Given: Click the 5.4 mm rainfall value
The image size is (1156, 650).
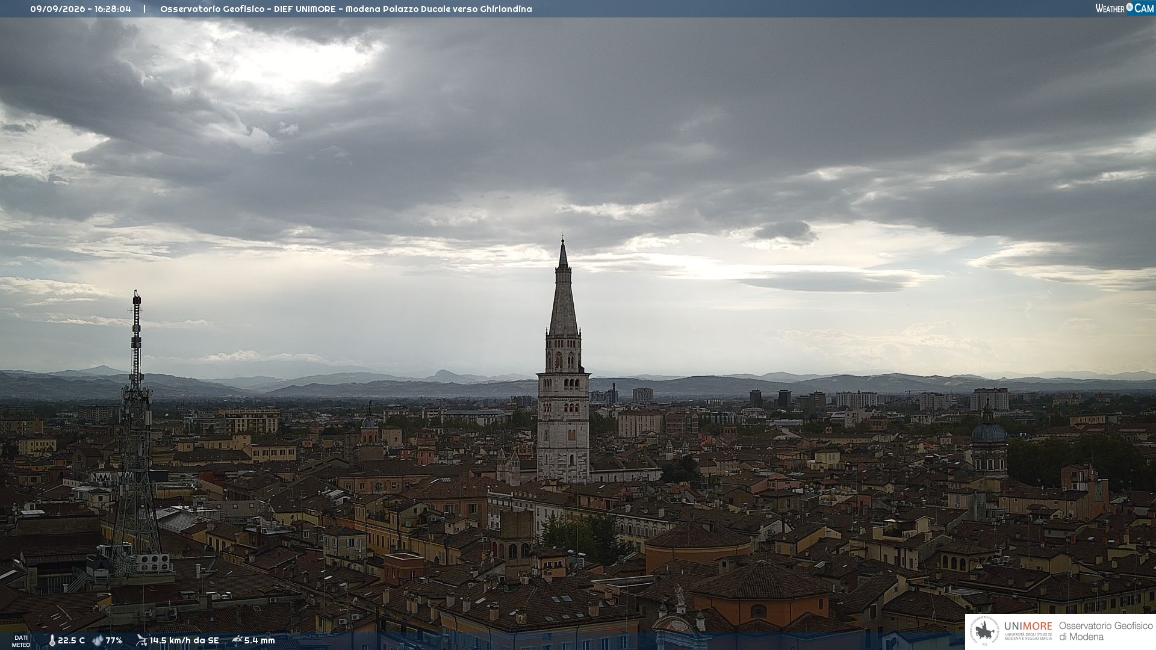Looking at the screenshot, I should click(x=259, y=641).
